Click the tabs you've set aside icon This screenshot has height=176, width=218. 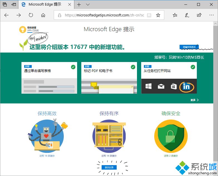click(x=4, y=4)
